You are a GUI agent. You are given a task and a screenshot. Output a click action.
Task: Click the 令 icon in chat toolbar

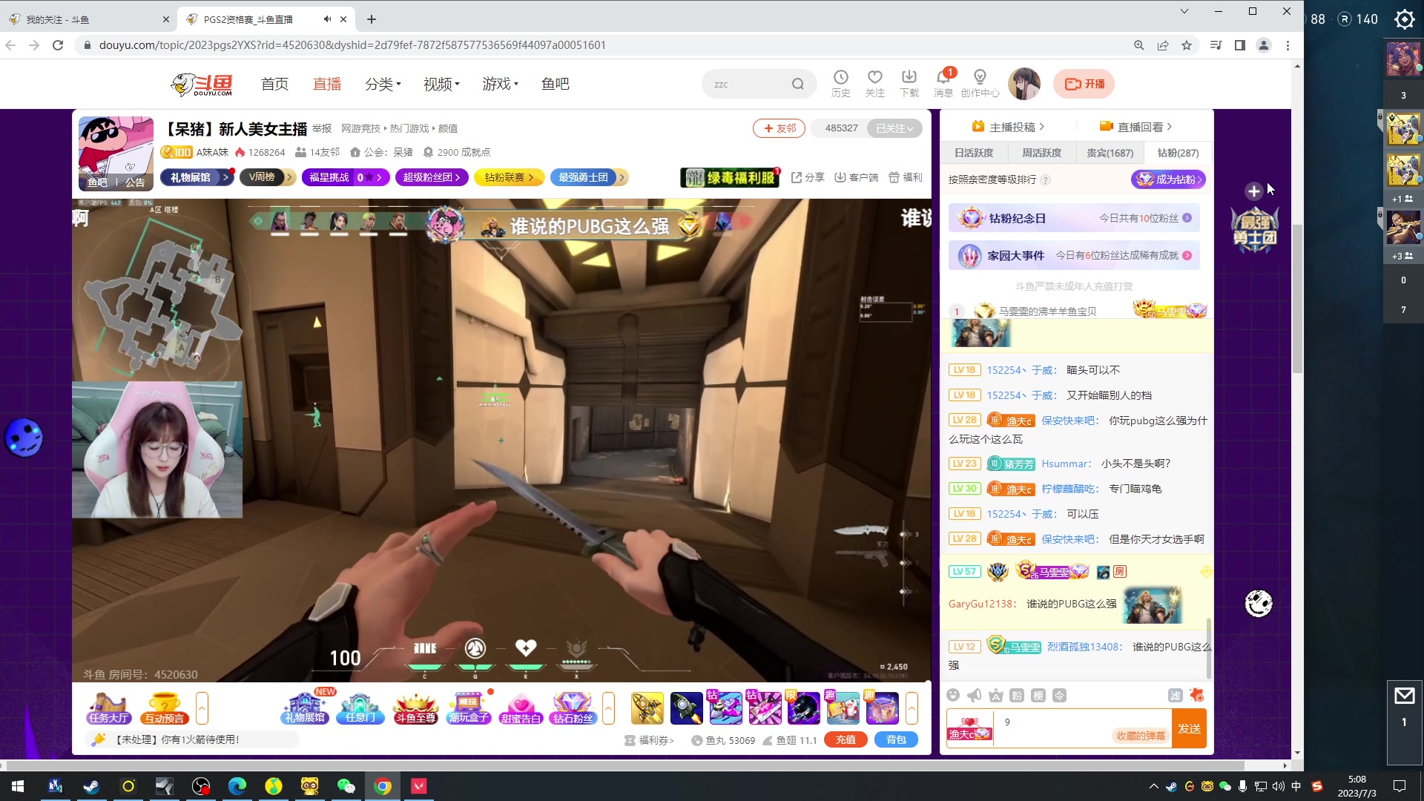tap(1060, 695)
